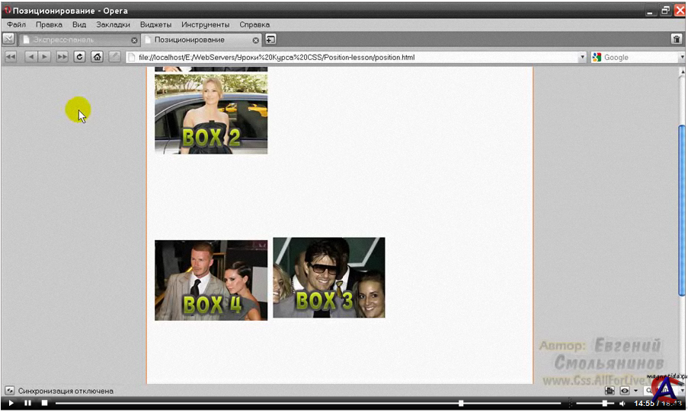Click the fast forward navigation button
688x412 pixels.
62,57
